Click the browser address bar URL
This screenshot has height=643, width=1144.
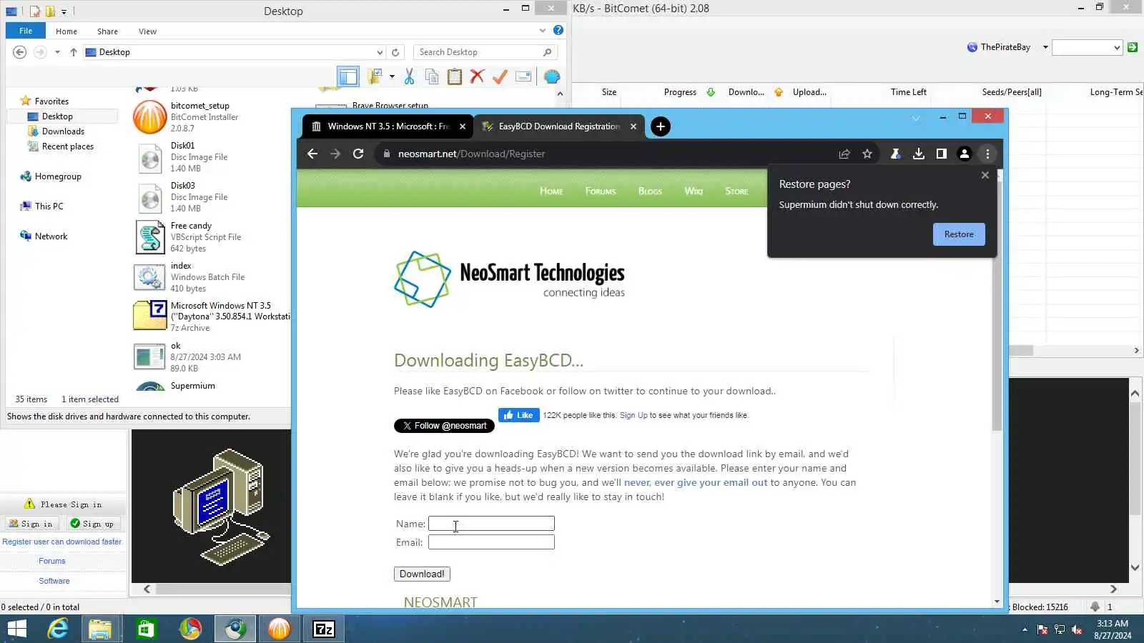[x=471, y=154]
